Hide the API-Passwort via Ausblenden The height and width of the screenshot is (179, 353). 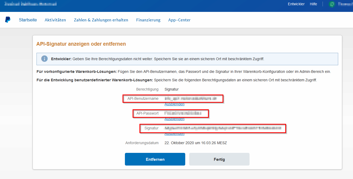point(174,119)
